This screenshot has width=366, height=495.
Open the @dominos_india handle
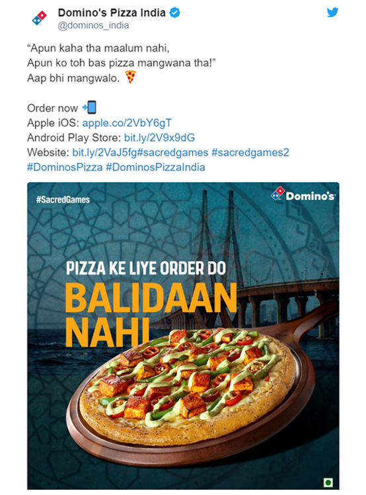point(93,25)
